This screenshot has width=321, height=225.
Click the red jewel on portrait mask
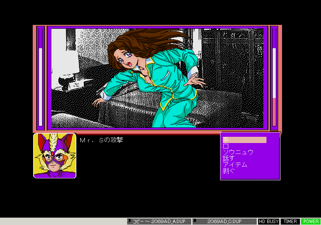[53, 153]
